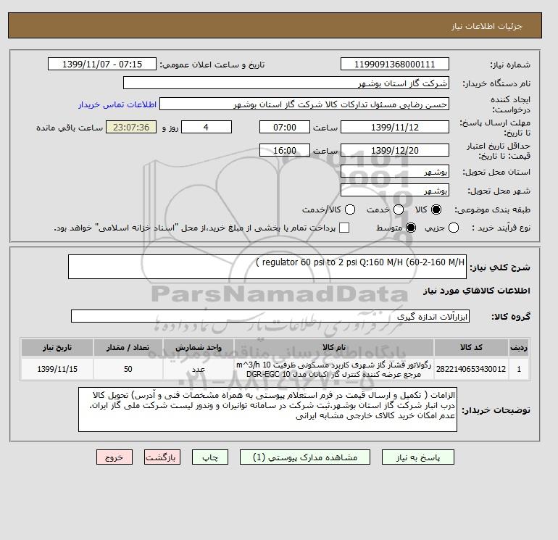Click the response deadline date 1399/11/12

(395, 127)
